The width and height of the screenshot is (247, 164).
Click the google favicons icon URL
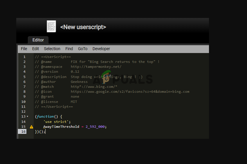pyautogui.click(x=130, y=92)
